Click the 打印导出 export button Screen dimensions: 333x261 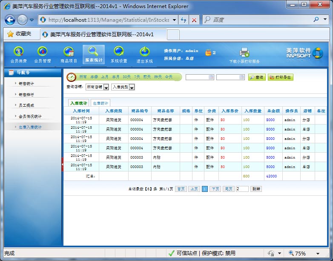[281, 77]
